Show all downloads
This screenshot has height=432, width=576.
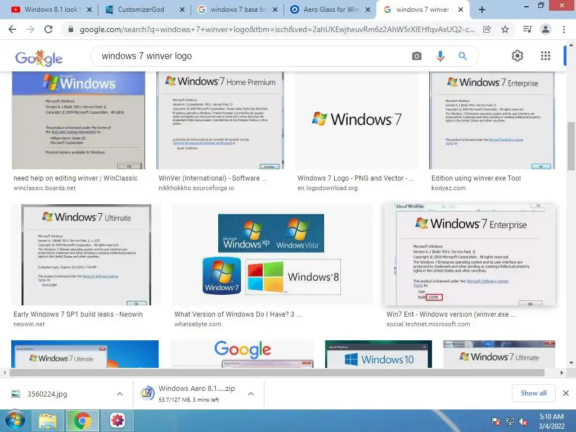pyautogui.click(x=533, y=393)
